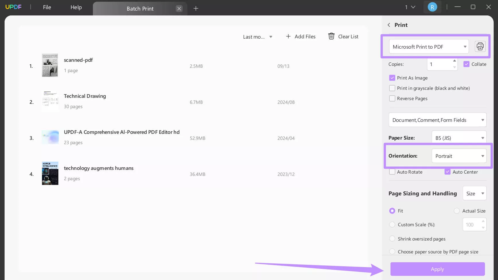Select Shrink oversized pages option
This screenshot has width=498, height=280.
392,239
